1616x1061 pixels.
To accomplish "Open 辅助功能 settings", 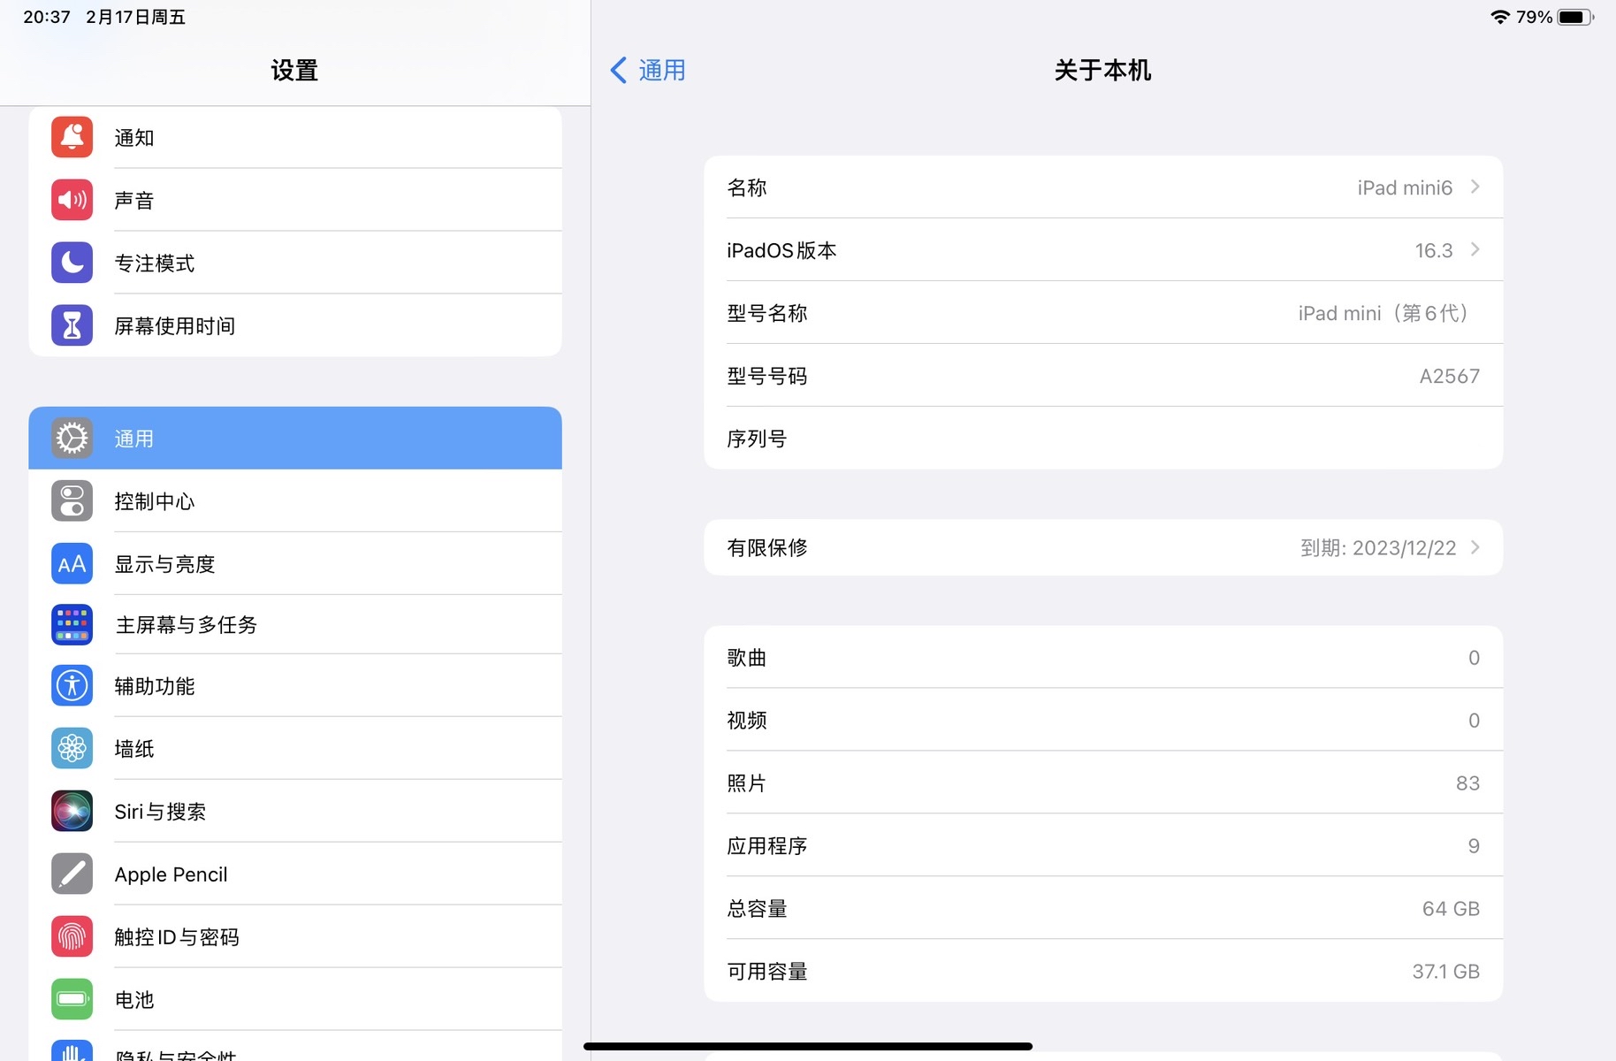I will pos(295,685).
